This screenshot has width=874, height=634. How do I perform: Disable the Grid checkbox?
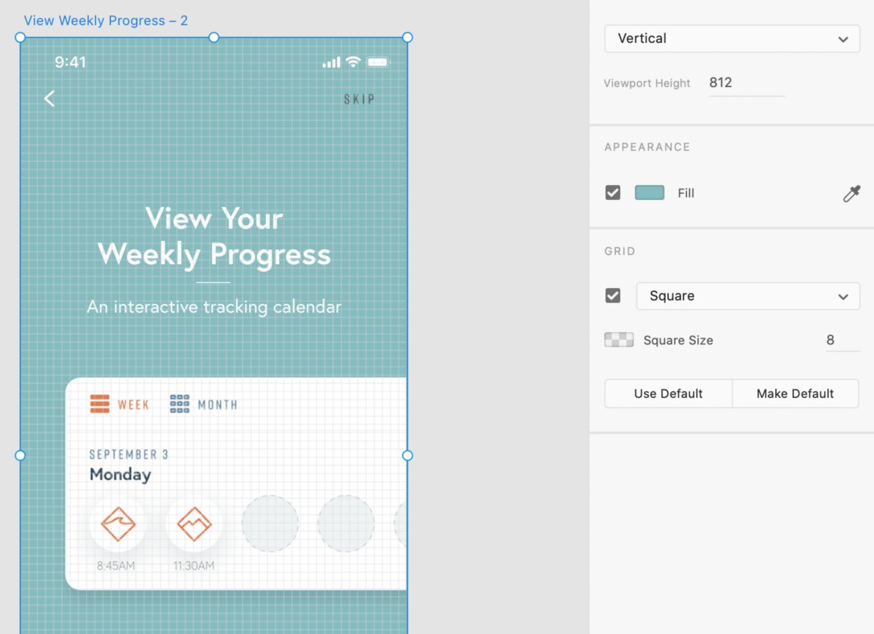point(613,296)
